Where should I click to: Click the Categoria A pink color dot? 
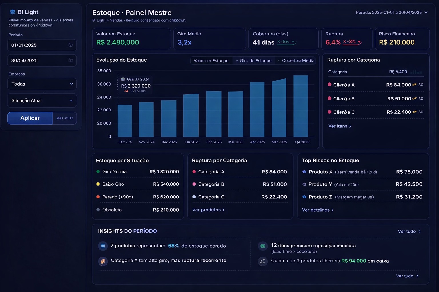[x=194, y=172]
